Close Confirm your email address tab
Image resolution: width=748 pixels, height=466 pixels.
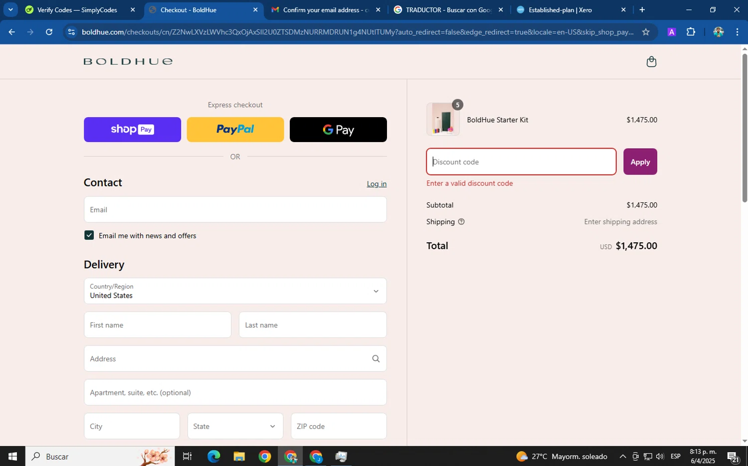378,10
